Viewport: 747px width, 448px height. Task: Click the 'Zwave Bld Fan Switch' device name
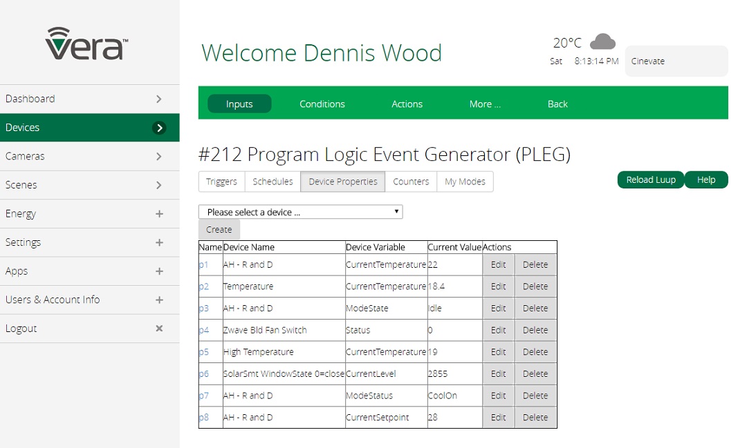pos(266,330)
